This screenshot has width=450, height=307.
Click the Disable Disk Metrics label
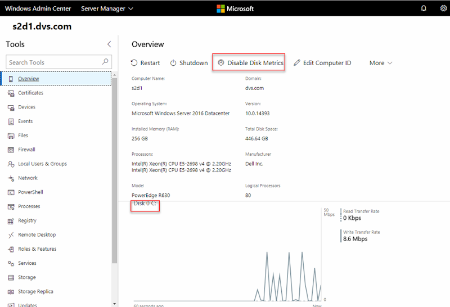[255, 63]
